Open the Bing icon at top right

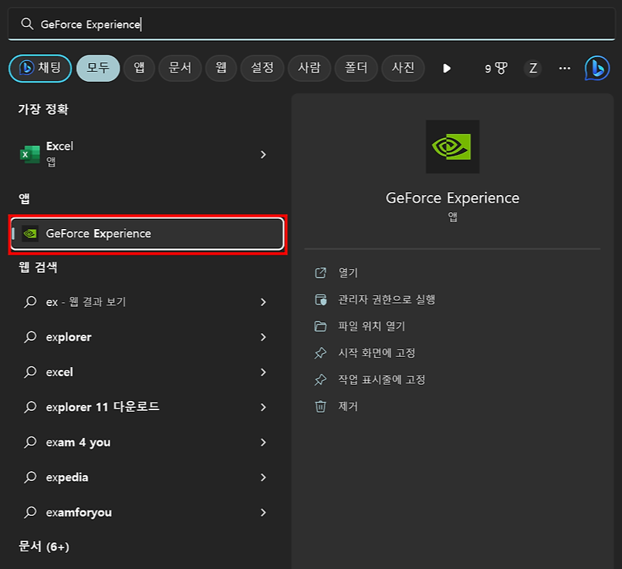pos(597,68)
